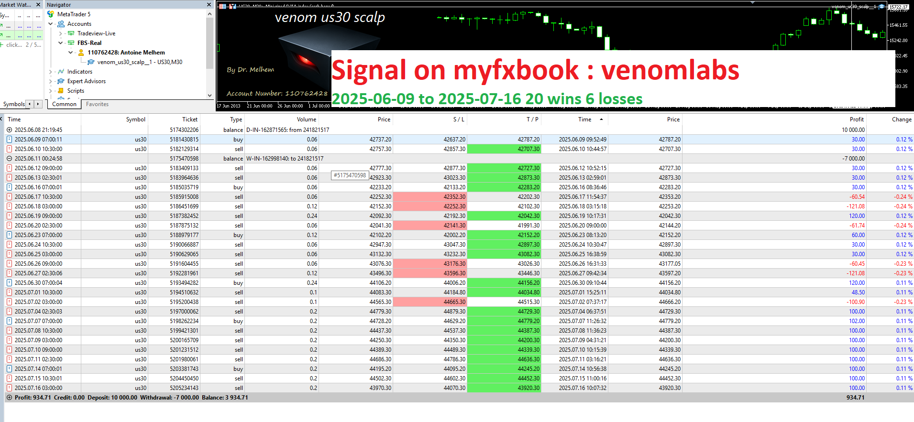Expand the Indicators tree node

pos(50,72)
